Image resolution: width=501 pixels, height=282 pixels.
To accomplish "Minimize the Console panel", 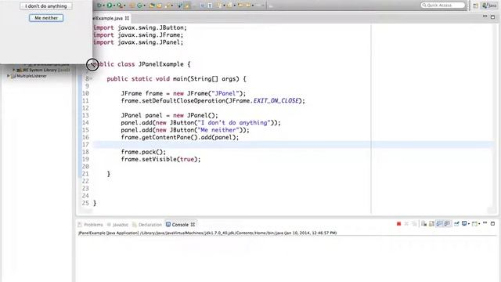I will click(485, 222).
